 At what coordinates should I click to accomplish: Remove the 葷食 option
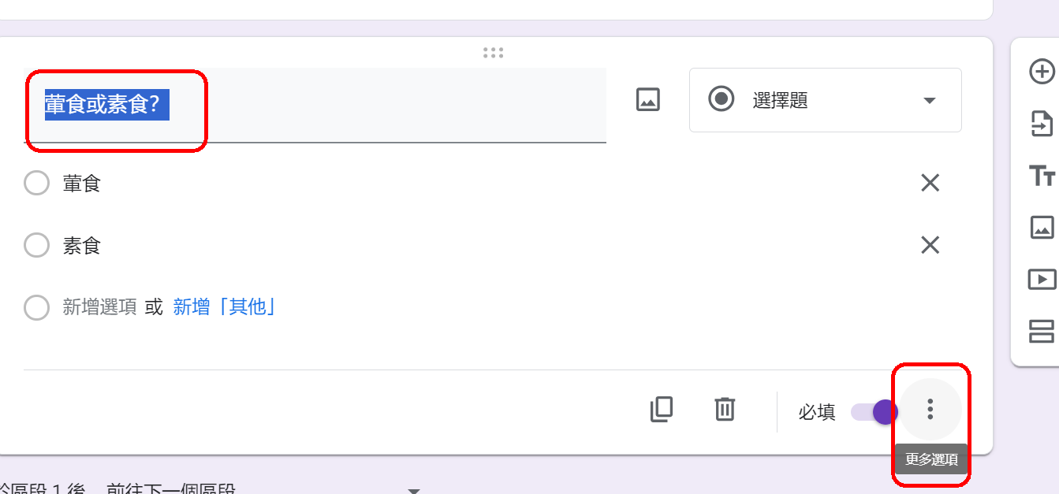pyautogui.click(x=930, y=184)
